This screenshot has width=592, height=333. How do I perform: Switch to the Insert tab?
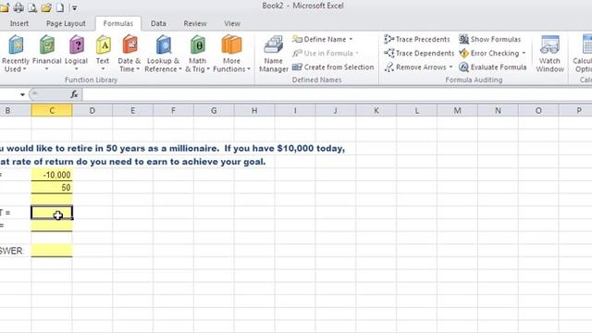[19, 23]
